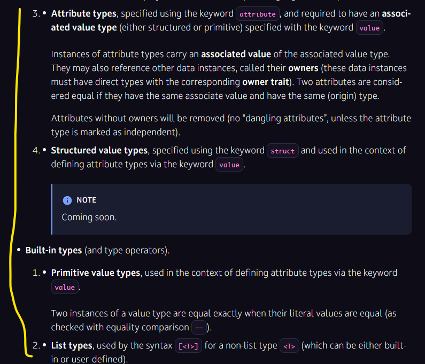Click the 'struct' keyword code badge
425x364 pixels.
[x=283, y=151]
